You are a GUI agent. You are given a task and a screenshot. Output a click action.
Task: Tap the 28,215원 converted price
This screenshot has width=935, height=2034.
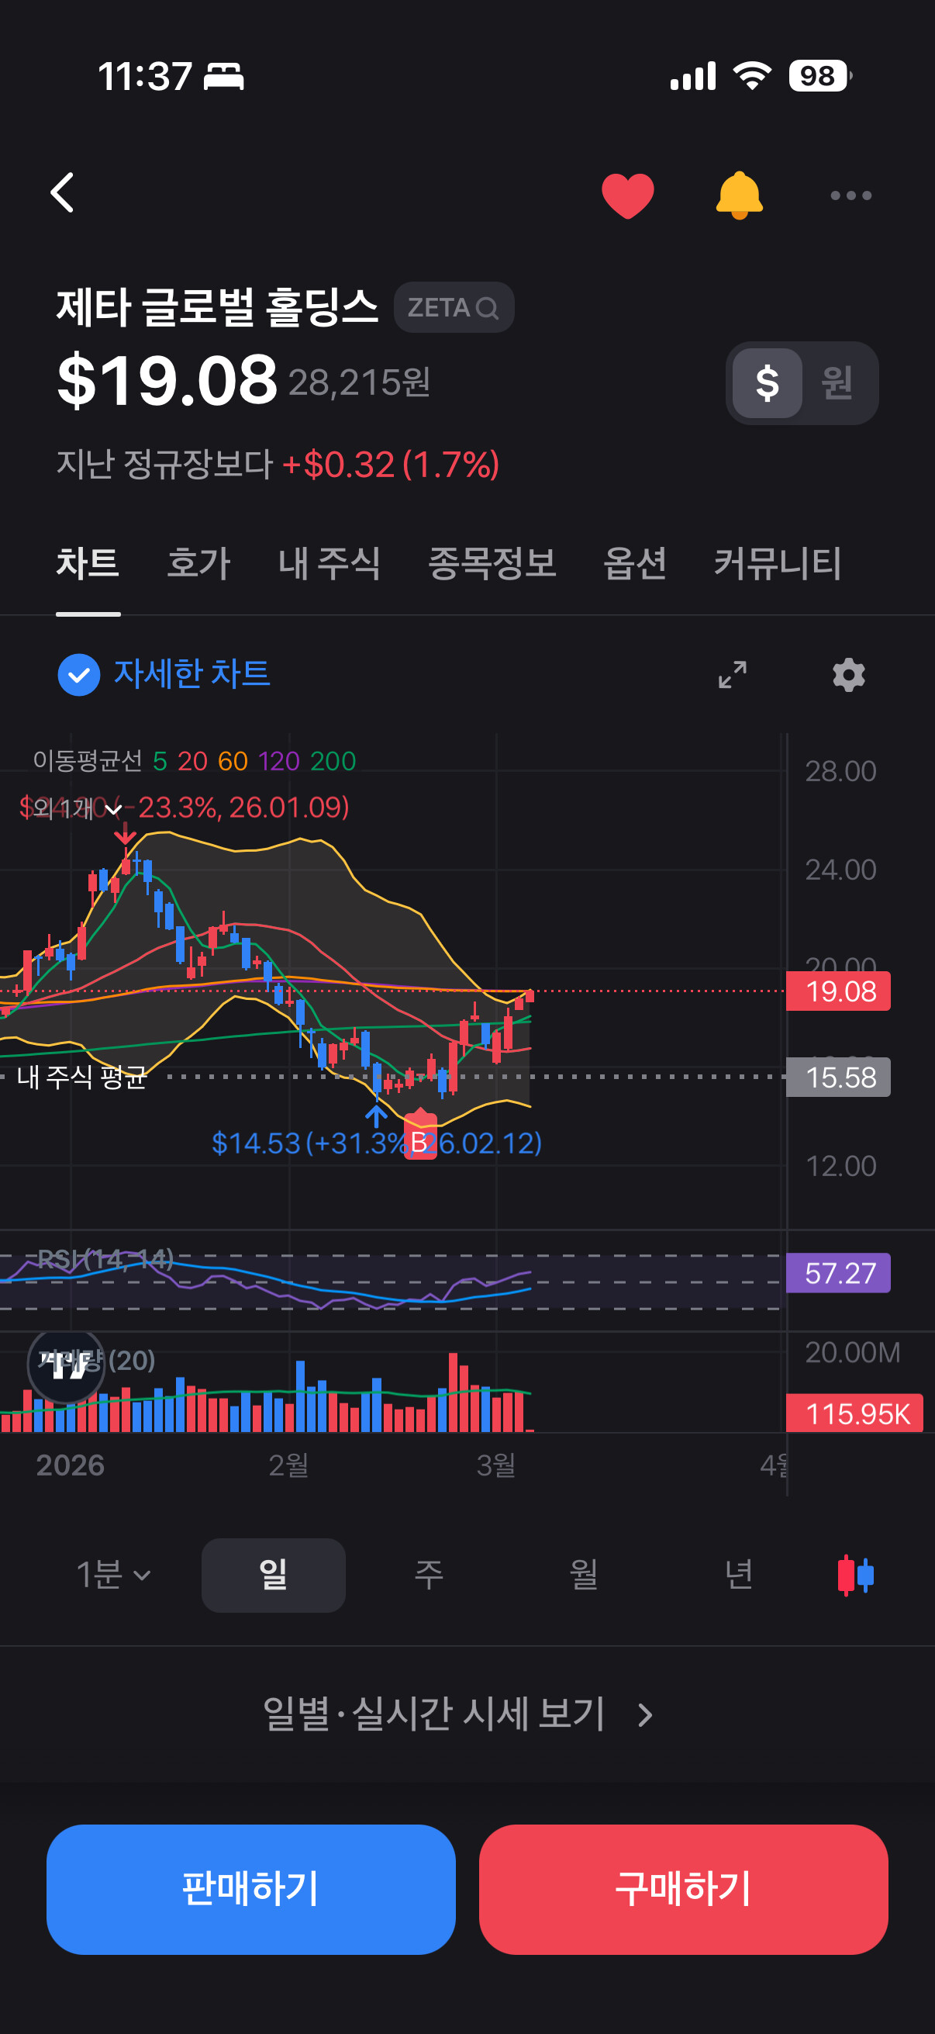pos(359,383)
